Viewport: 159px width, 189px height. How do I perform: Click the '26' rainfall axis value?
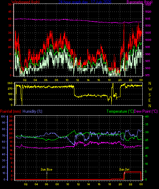pyautogui.click(x=11, y=125)
